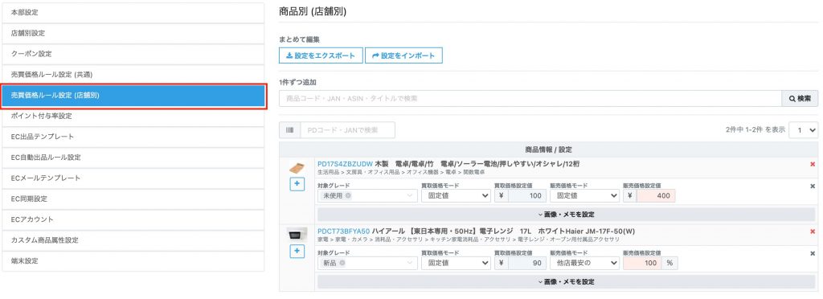Viewport: 823px width, 299px height.
Task: Open product link PDCT73BFYA50
Action: 343,231
